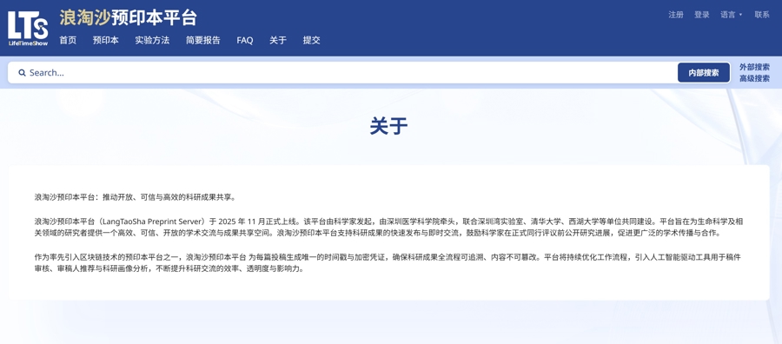Open 简要报告 section

[203, 40]
